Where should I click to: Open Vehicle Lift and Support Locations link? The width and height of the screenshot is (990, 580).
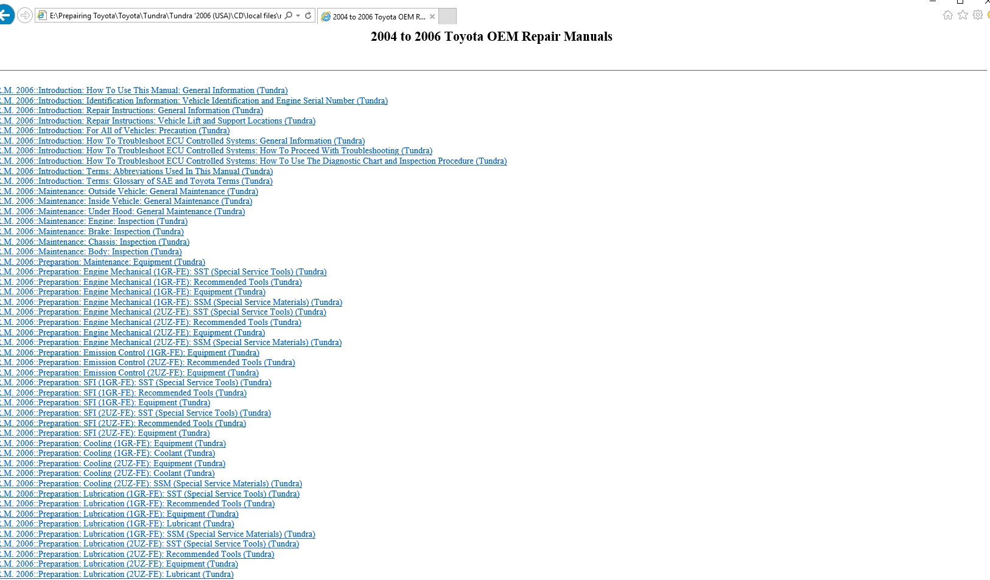[x=158, y=121]
